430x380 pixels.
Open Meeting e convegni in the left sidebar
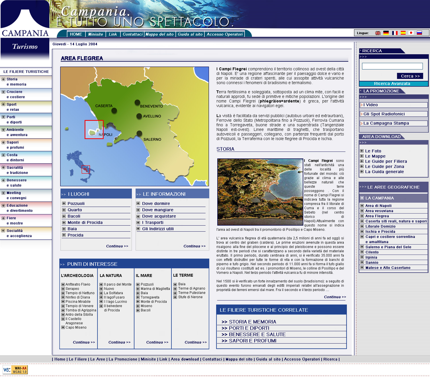16,195
